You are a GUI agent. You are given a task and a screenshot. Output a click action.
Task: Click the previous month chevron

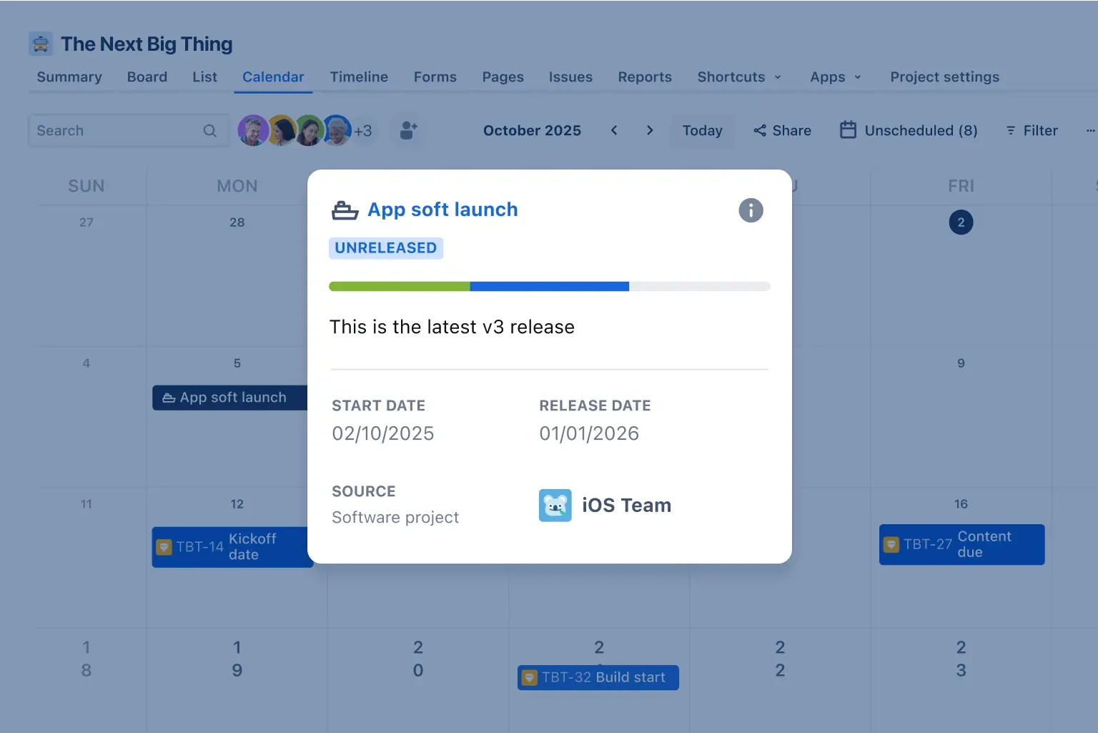[x=614, y=130]
